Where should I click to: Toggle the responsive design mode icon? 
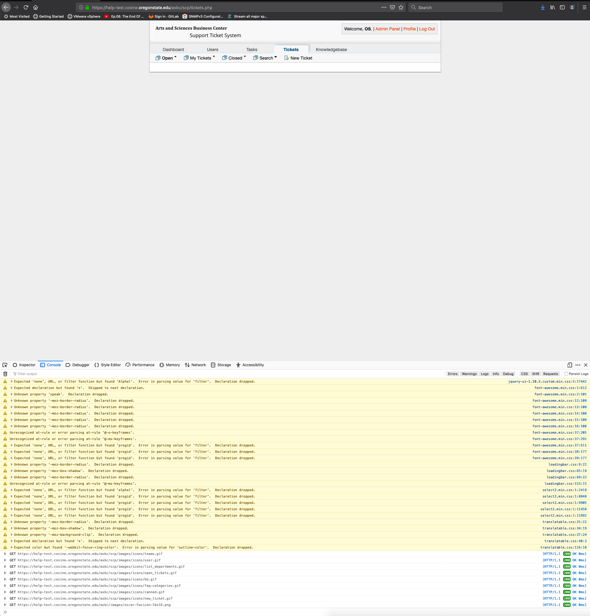[569, 365]
